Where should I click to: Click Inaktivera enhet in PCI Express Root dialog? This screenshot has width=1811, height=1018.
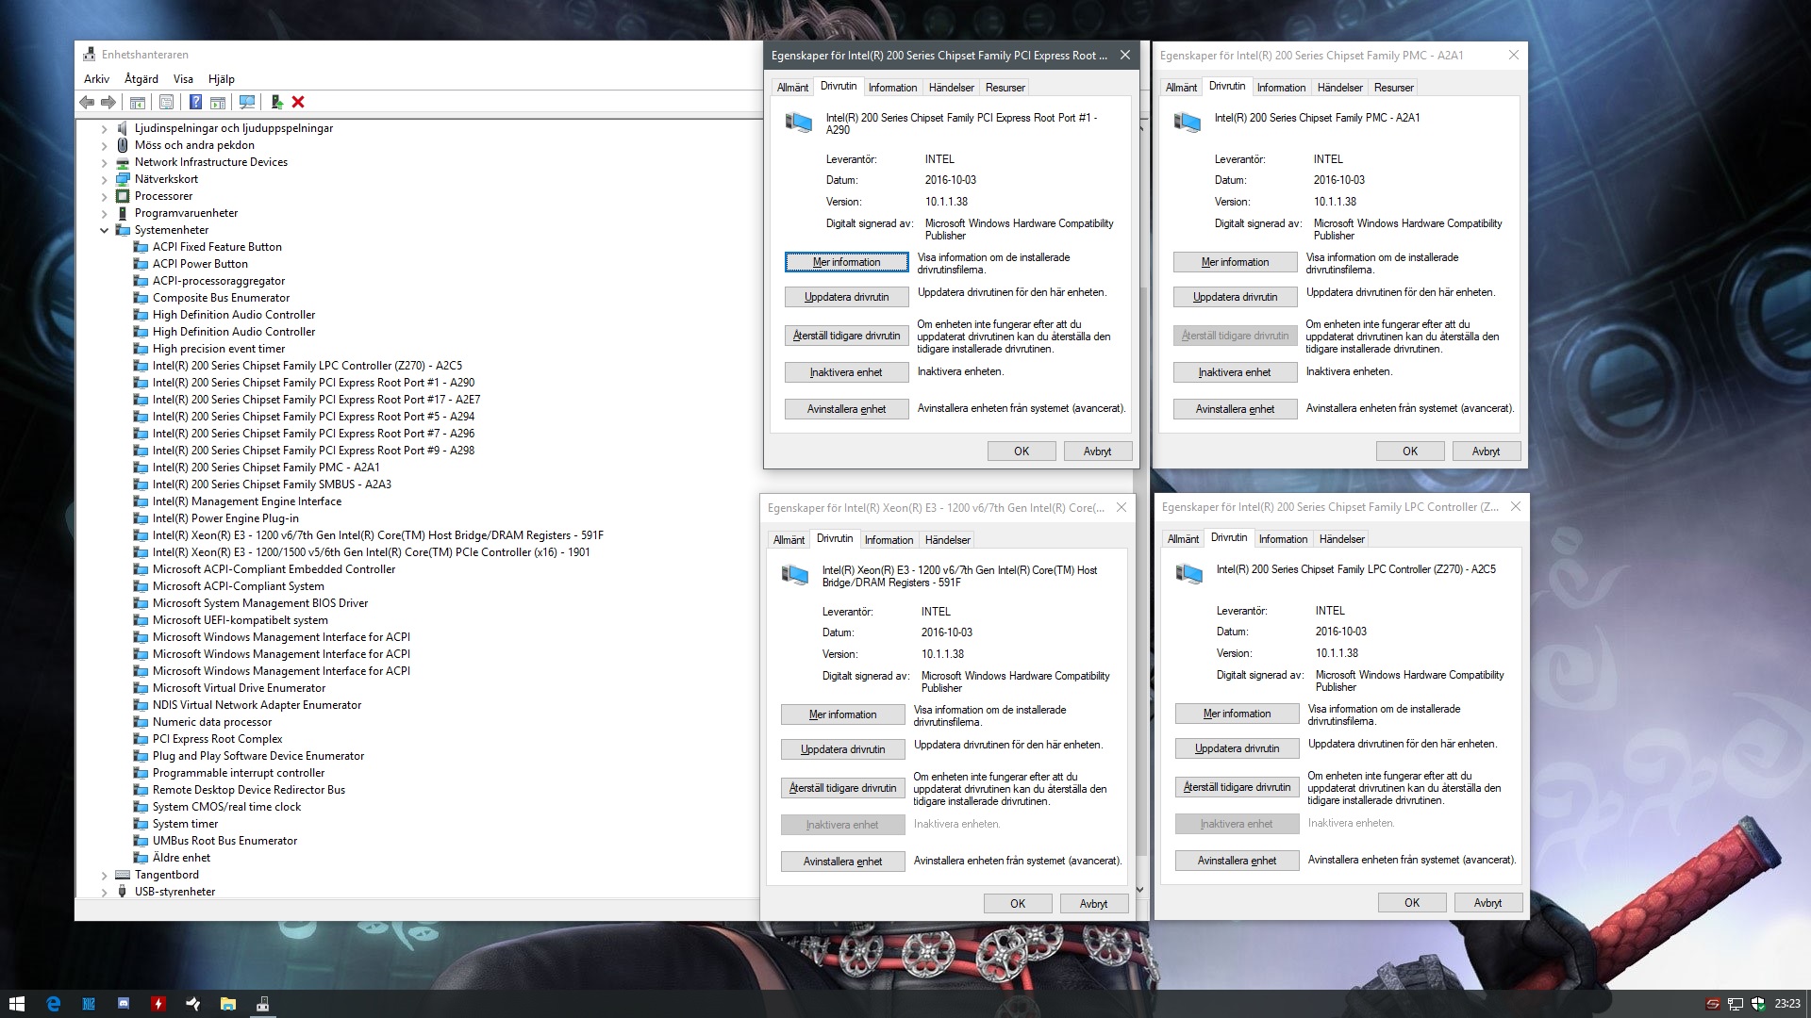(x=846, y=372)
